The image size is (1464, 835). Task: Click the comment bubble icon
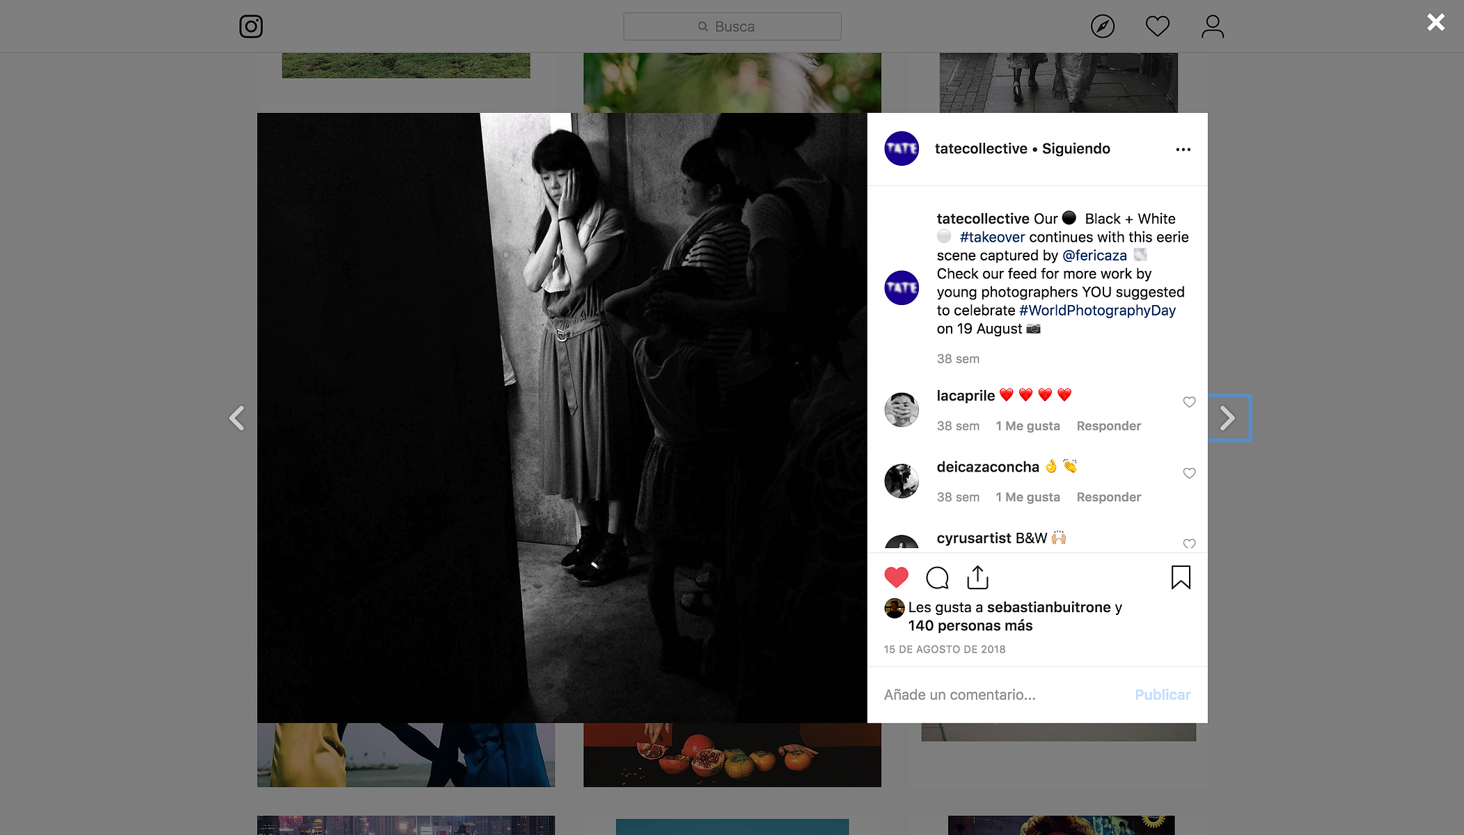tap(937, 577)
